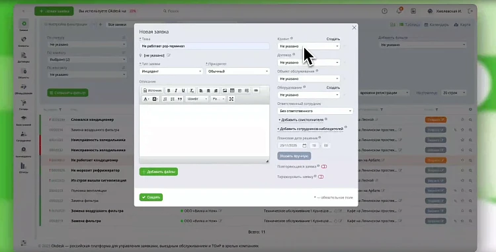Screen dimensions: 496x252
Task: Open the Тип заявки Инцидент dropdown
Action: 171,71
